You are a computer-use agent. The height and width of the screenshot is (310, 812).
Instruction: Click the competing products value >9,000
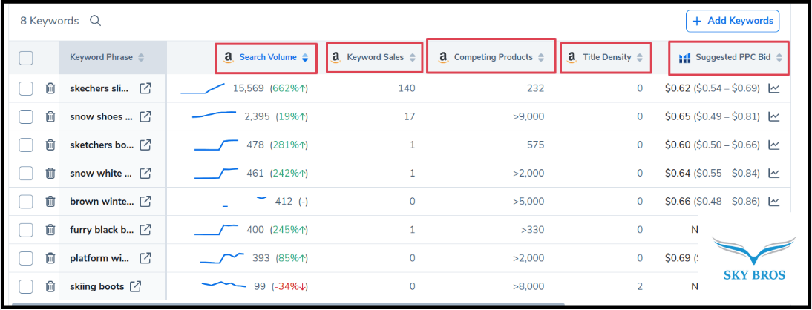click(x=528, y=117)
